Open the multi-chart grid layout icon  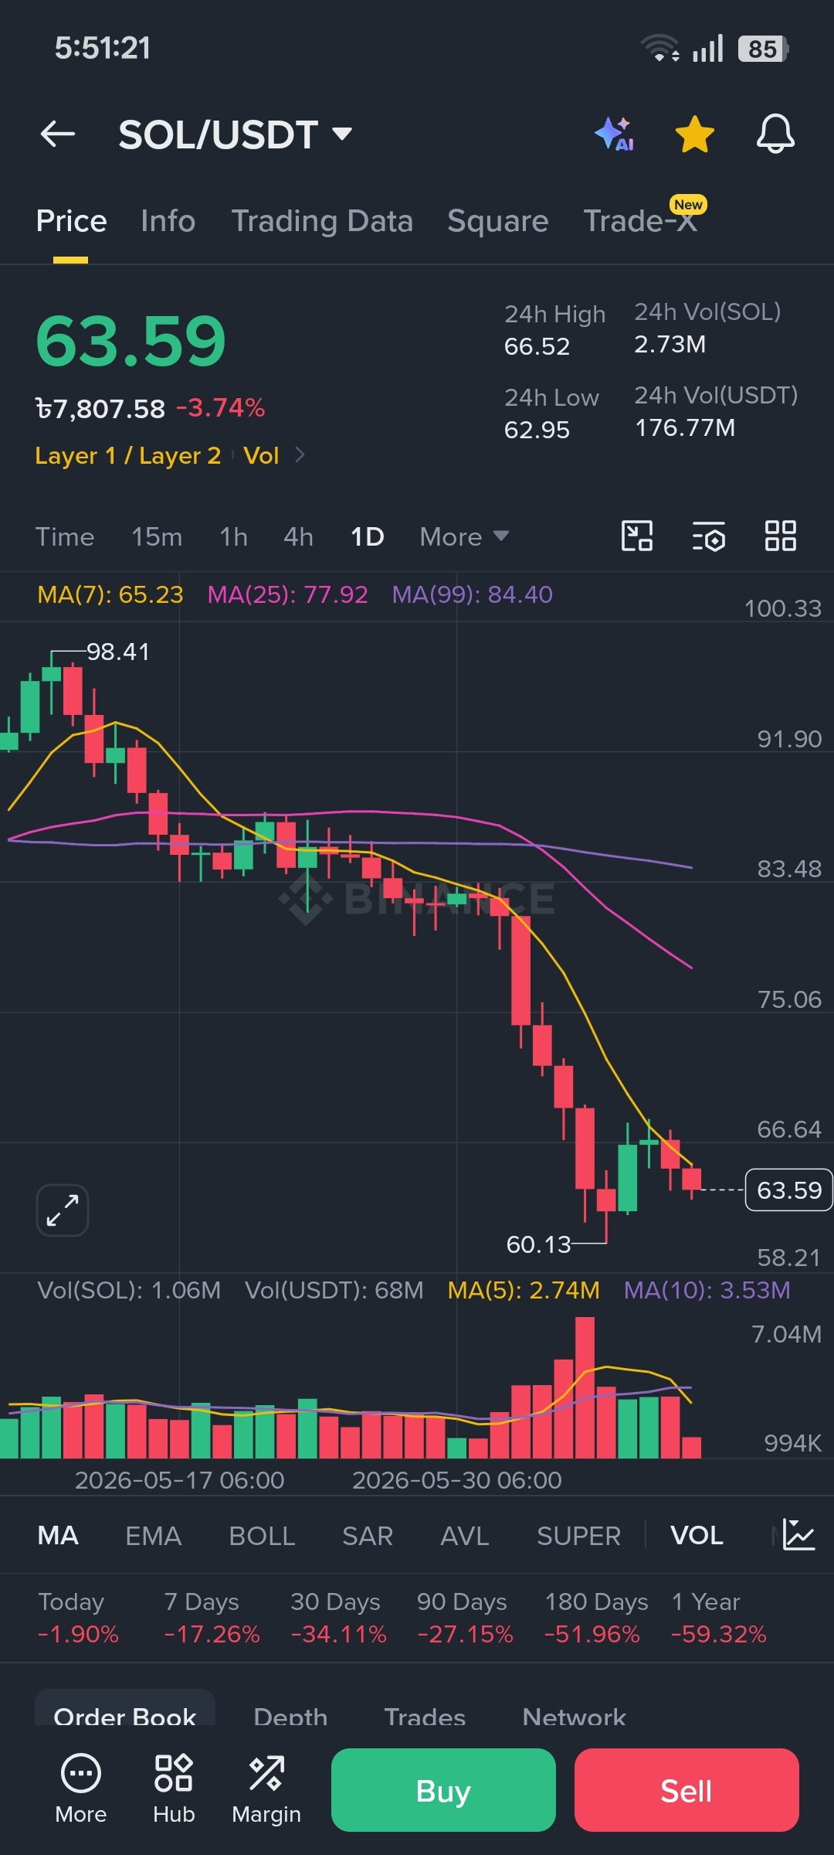pos(781,536)
